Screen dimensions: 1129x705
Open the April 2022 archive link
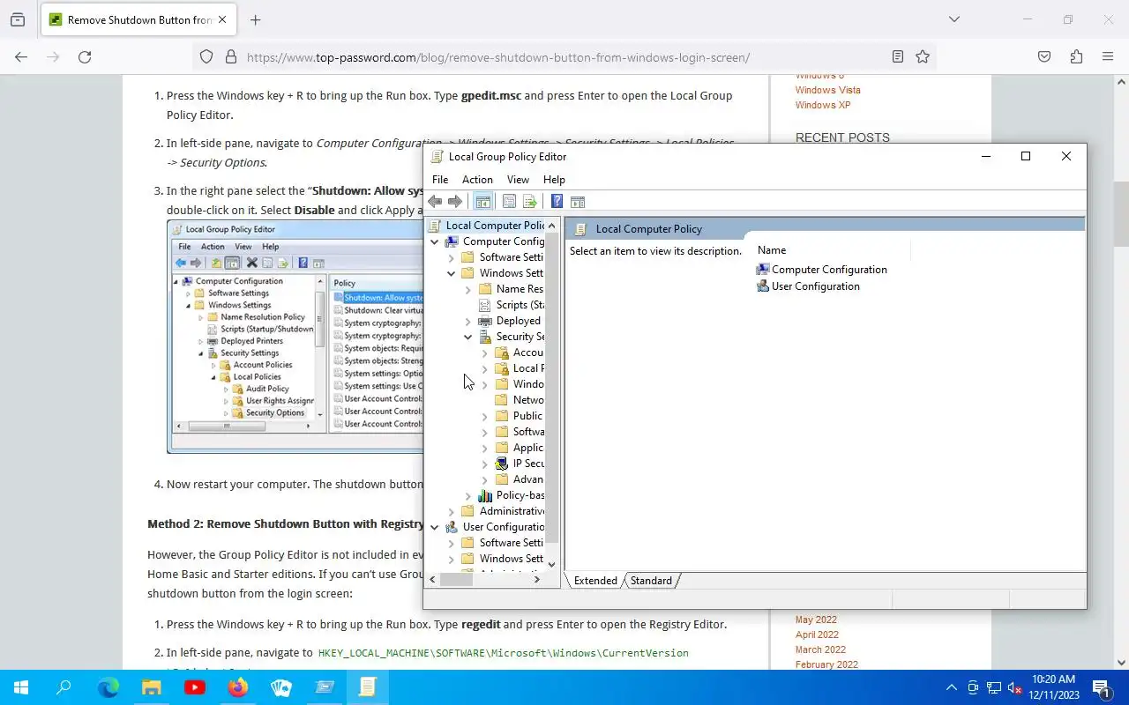pos(817,634)
